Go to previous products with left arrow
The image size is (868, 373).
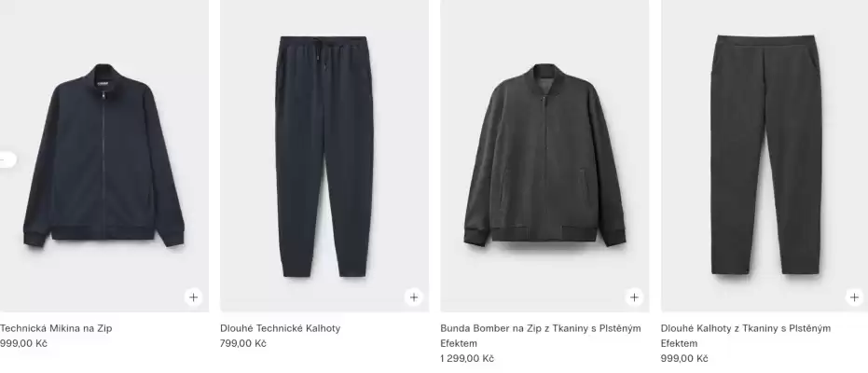[x=6, y=159]
